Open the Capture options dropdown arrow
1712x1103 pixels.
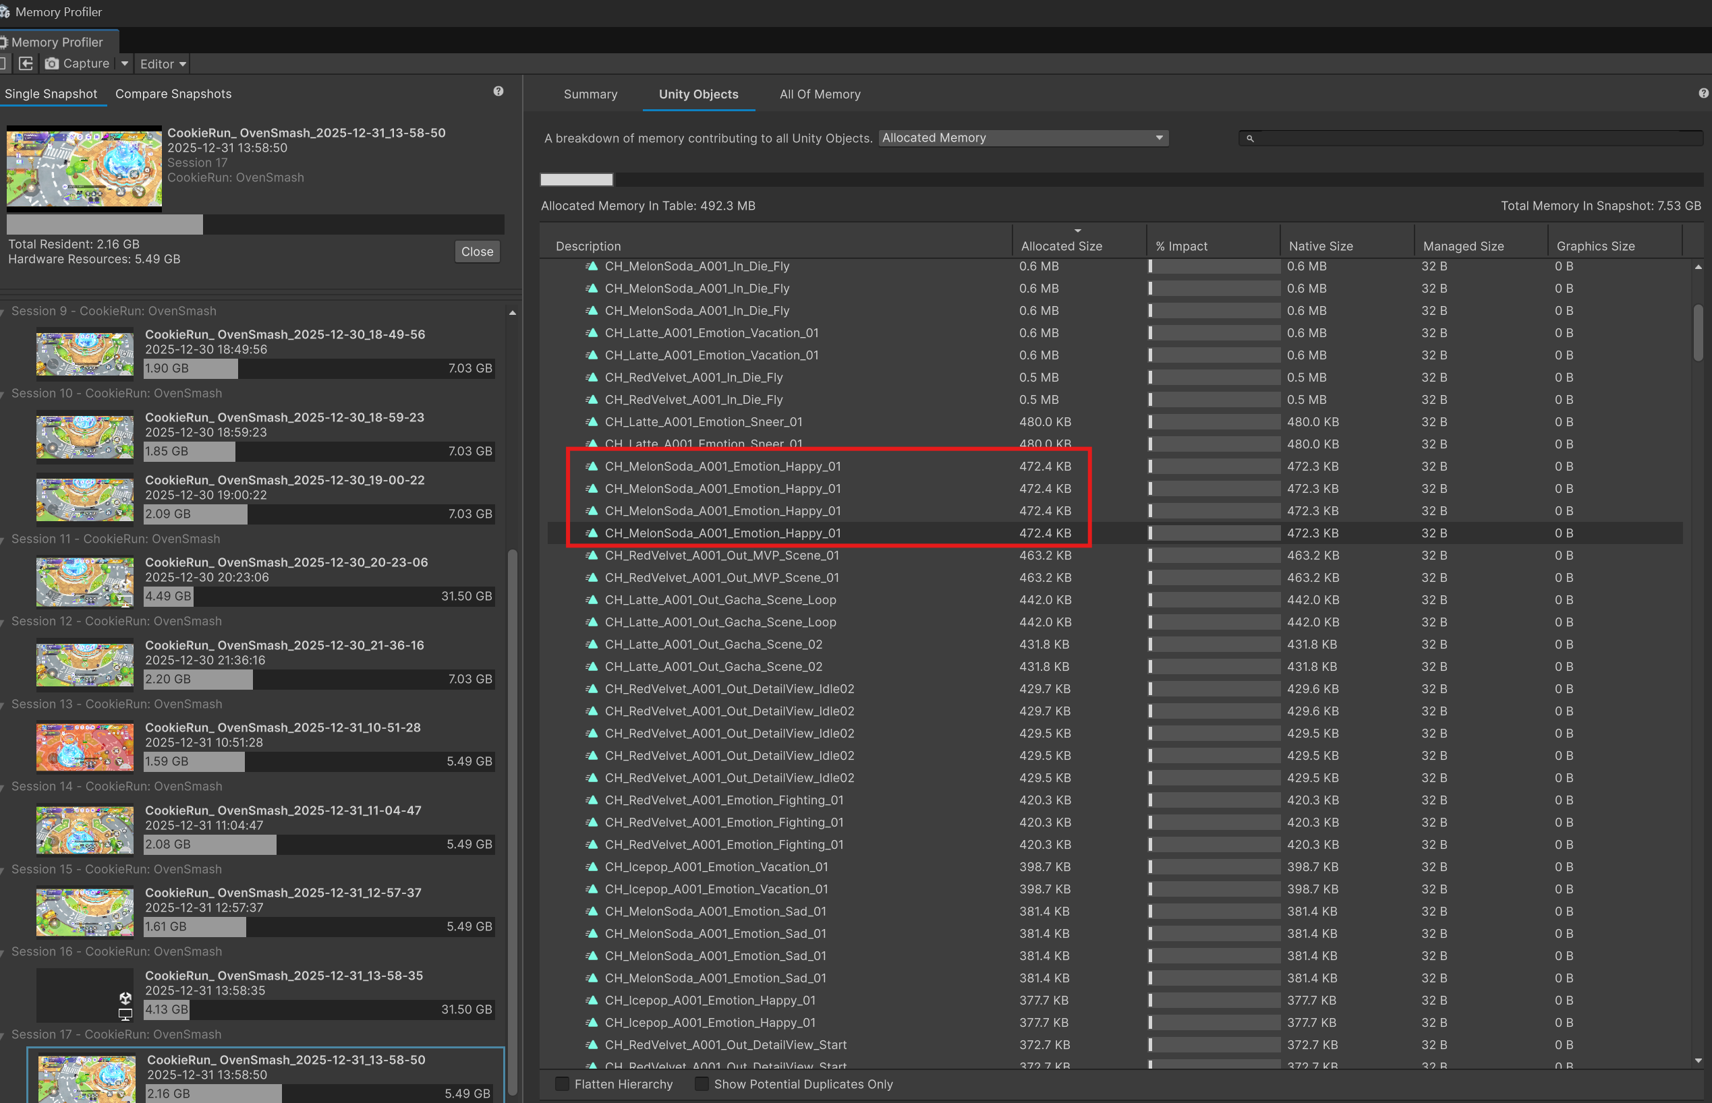click(x=124, y=64)
